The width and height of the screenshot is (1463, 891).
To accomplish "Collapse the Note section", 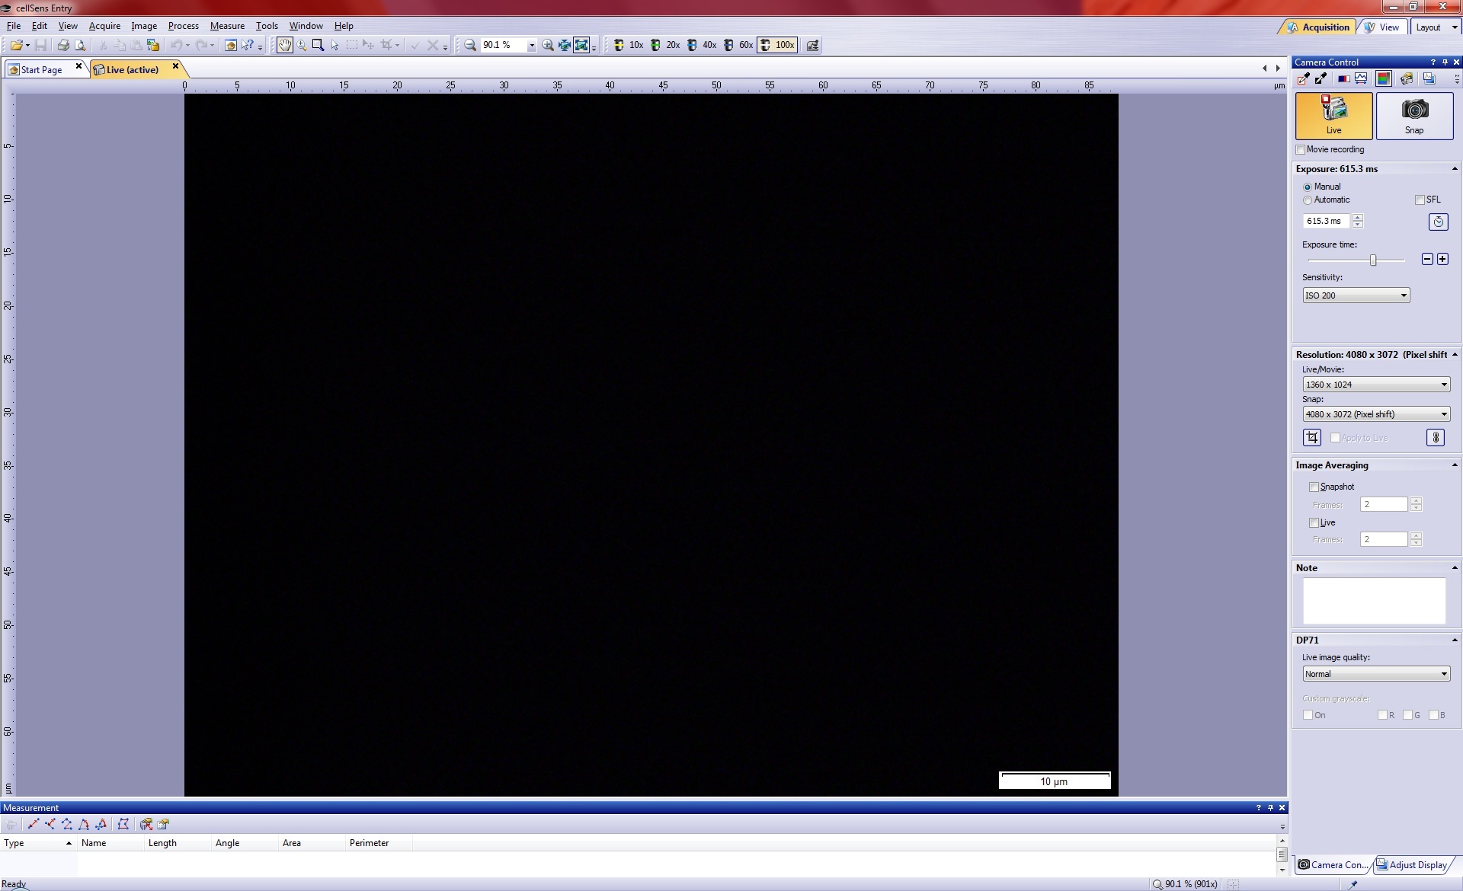I will [1455, 568].
